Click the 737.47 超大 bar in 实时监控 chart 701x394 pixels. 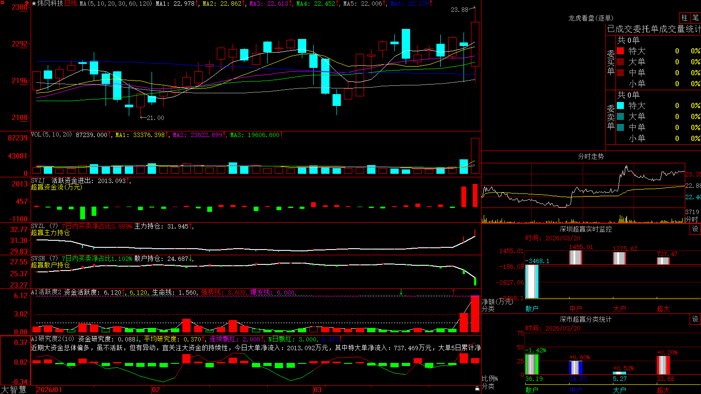click(x=663, y=261)
